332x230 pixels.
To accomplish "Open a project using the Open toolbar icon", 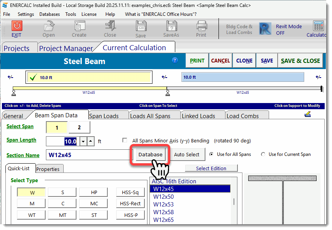I will click(48, 27).
